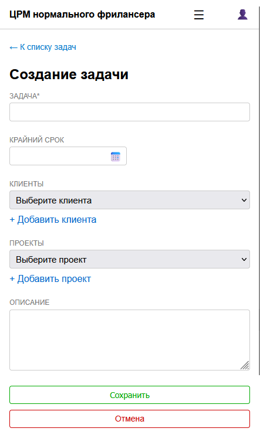Click the chevron arrow on clients select

click(x=244, y=200)
